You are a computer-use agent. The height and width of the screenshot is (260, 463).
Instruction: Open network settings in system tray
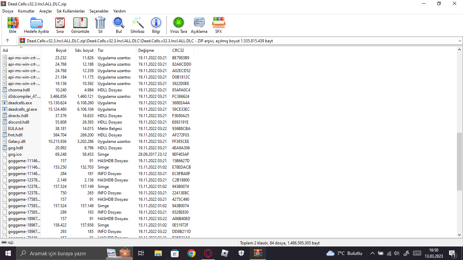[x=389, y=253]
